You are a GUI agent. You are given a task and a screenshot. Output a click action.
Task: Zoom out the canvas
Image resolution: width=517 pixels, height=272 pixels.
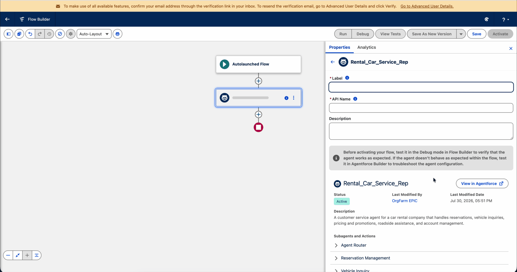pos(8,255)
